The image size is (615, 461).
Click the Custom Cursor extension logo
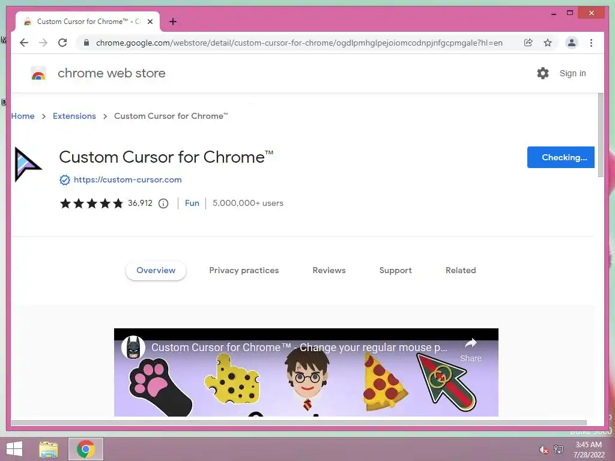[28, 164]
